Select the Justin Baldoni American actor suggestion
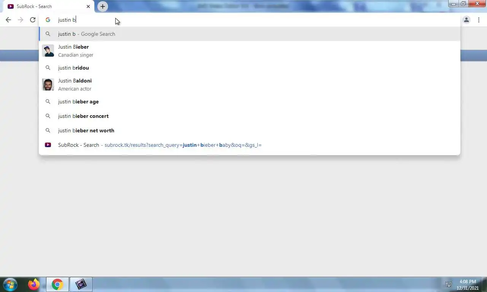Image resolution: width=487 pixels, height=292 pixels. pyautogui.click(x=249, y=84)
